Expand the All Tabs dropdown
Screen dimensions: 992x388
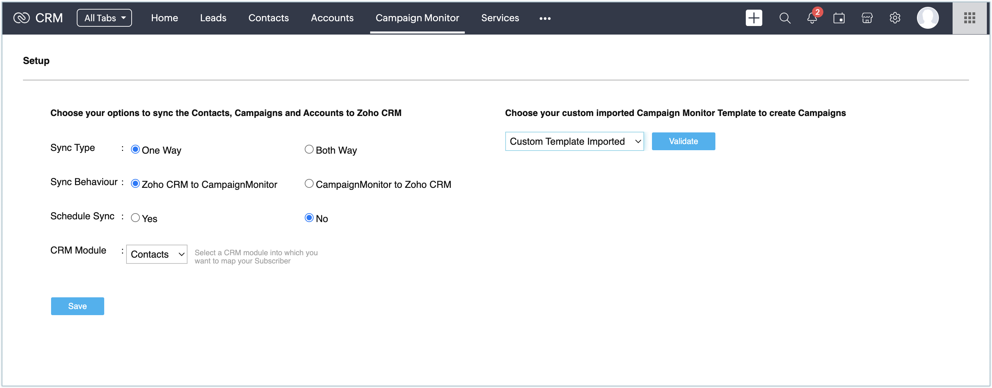[104, 18]
